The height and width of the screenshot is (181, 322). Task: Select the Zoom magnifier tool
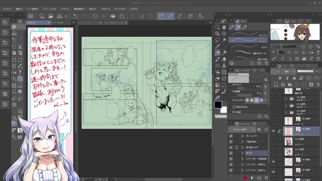(x=218, y=27)
